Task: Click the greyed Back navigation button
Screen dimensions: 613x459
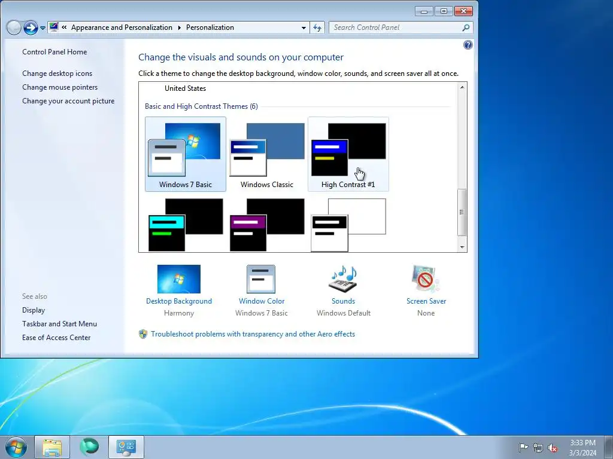Action: [14, 27]
